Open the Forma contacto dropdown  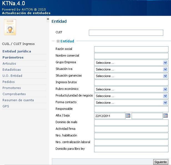pos(131,103)
